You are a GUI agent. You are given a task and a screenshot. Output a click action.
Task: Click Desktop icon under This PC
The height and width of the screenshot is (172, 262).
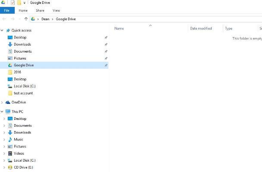10,119
